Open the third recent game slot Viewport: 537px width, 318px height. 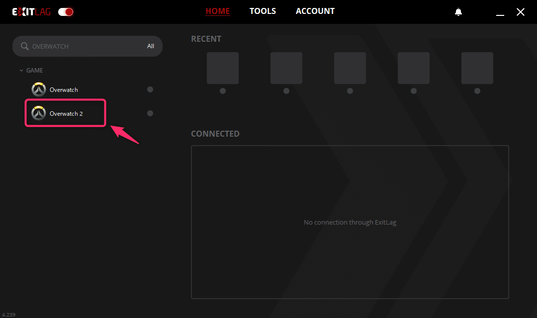350,68
